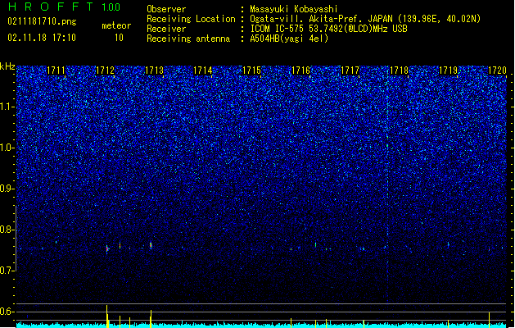The width and height of the screenshot is (515, 328).
Task: Click the 1.0 kHz axis label
Action: pos(7,148)
